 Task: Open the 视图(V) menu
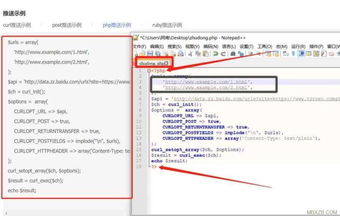pos(192,46)
